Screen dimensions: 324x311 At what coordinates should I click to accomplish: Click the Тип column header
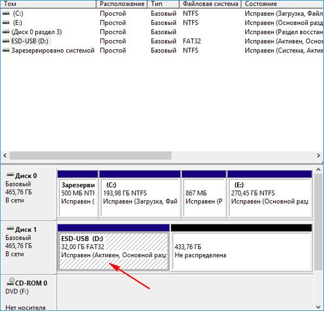pos(164,4)
